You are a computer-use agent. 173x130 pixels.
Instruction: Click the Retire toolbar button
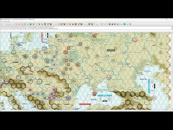10,24
